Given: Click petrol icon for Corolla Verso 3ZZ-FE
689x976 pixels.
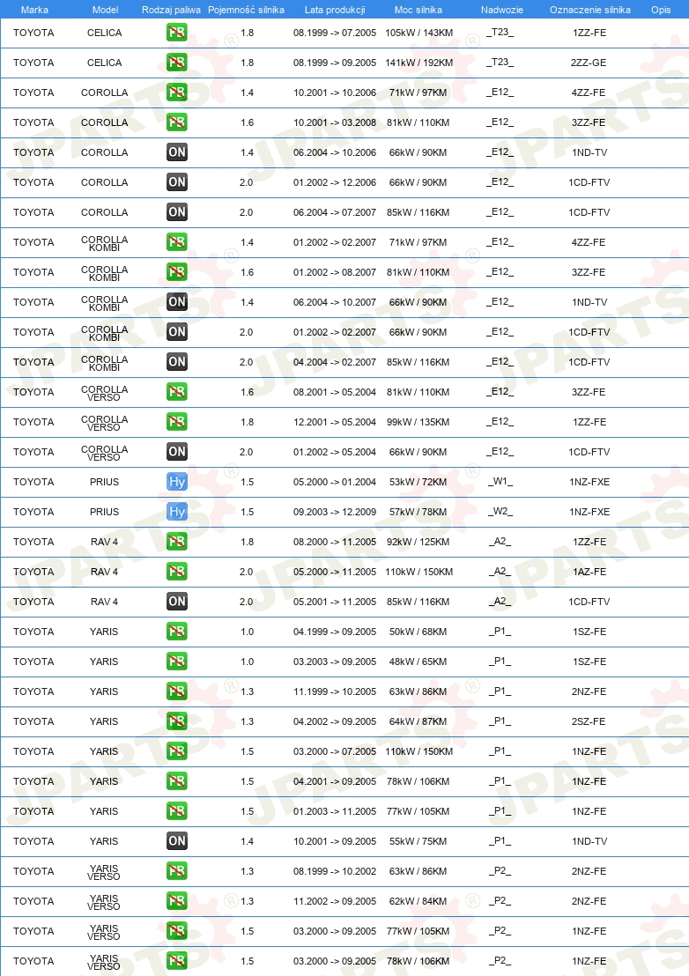Looking at the screenshot, I should pyautogui.click(x=177, y=391).
